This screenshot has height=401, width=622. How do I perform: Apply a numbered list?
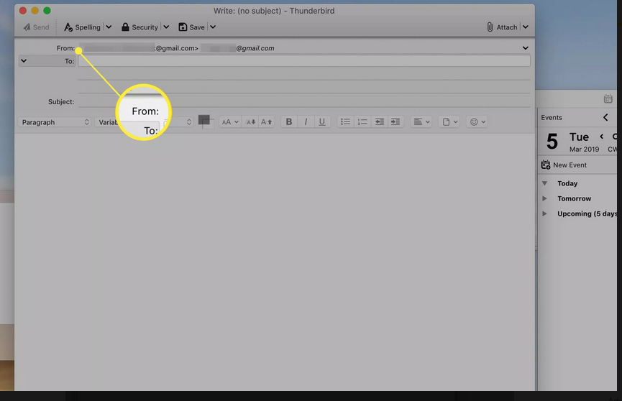[x=362, y=121]
